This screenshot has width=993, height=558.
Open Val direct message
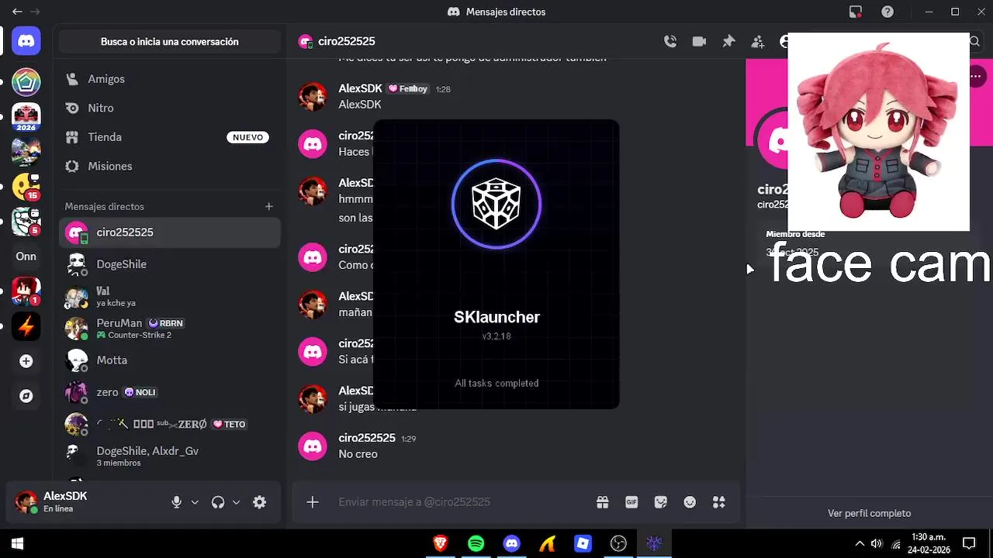click(x=169, y=296)
